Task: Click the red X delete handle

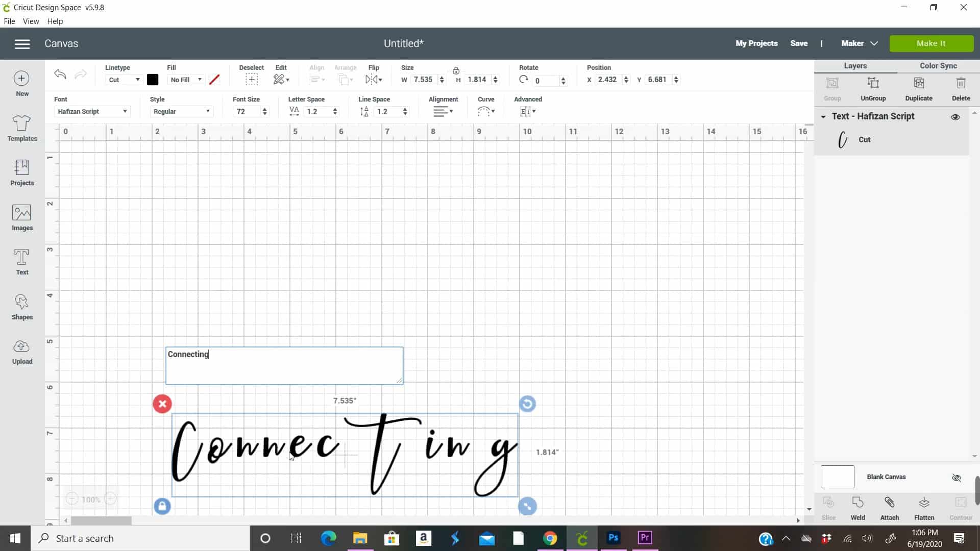Action: tap(162, 404)
